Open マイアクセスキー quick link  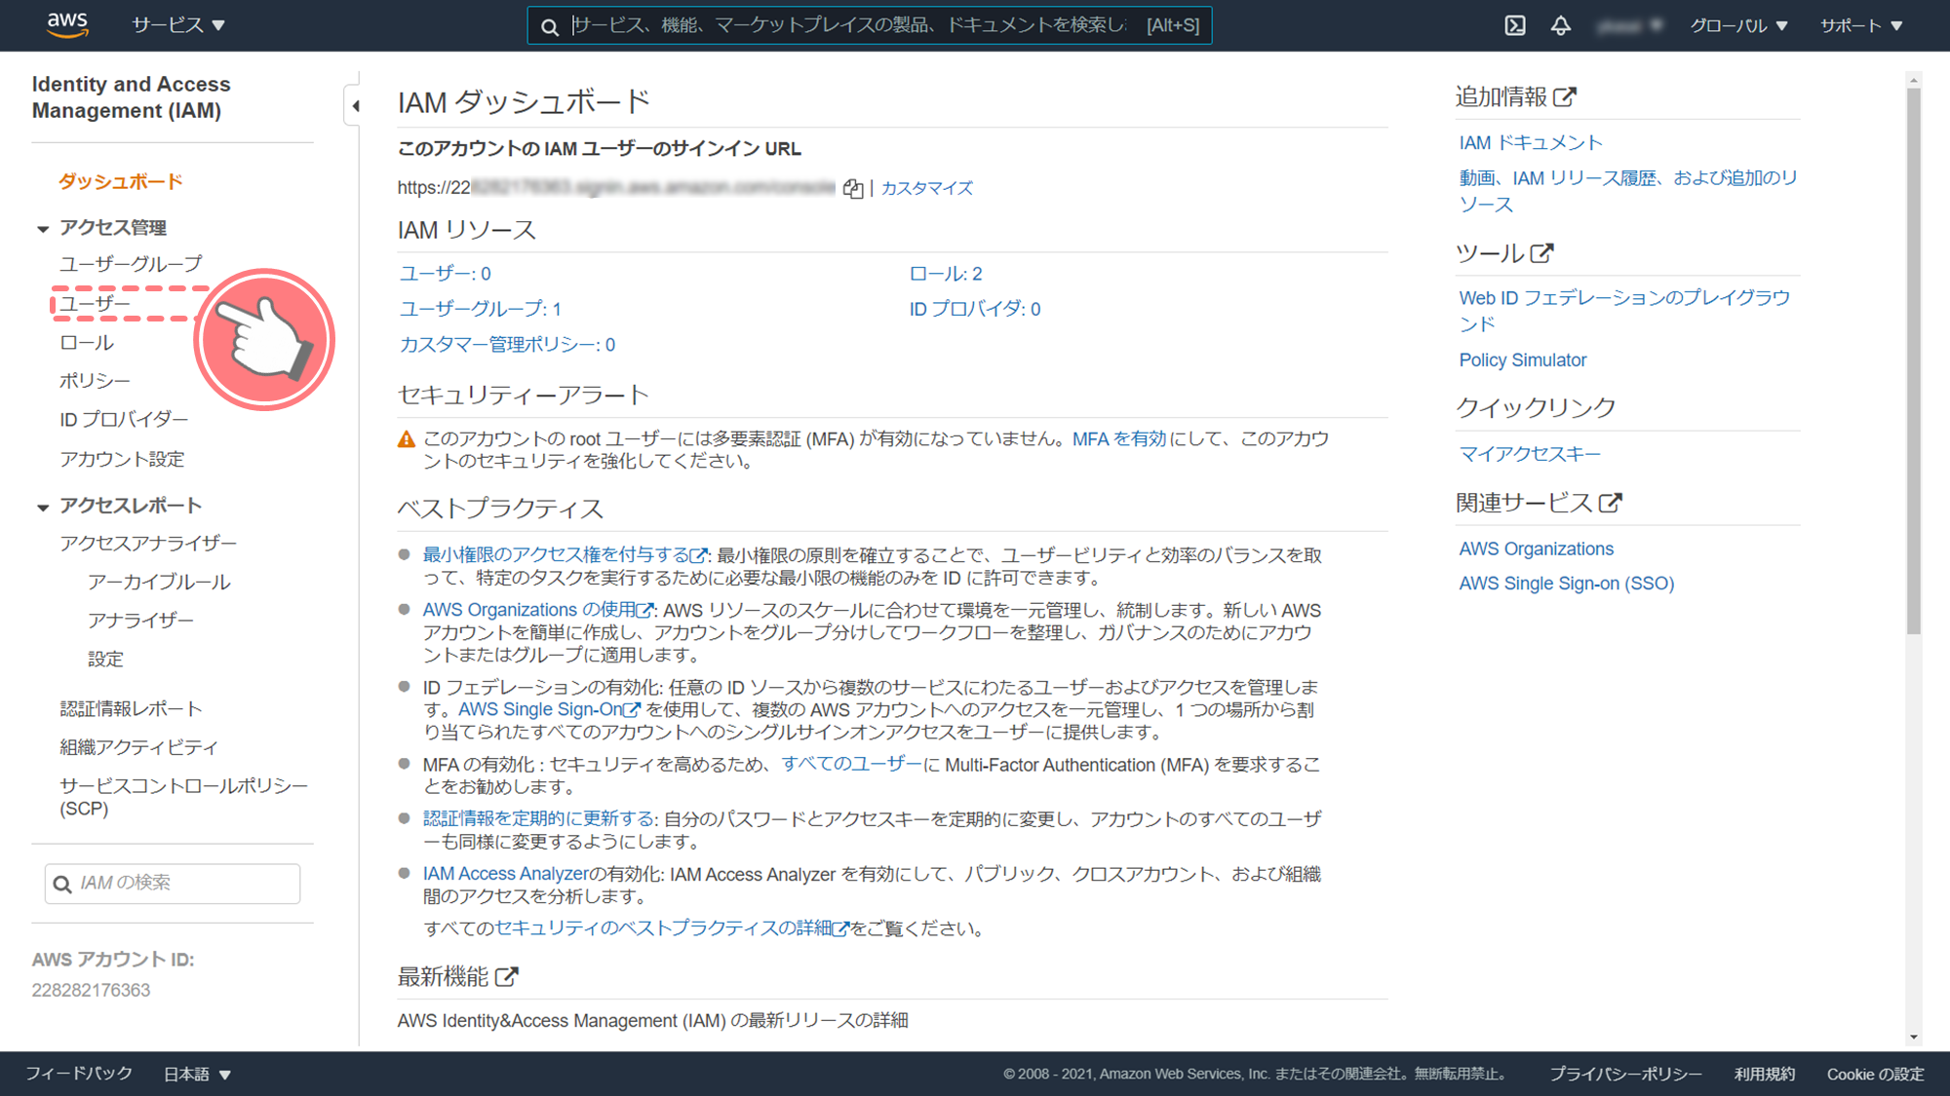click(x=1530, y=454)
